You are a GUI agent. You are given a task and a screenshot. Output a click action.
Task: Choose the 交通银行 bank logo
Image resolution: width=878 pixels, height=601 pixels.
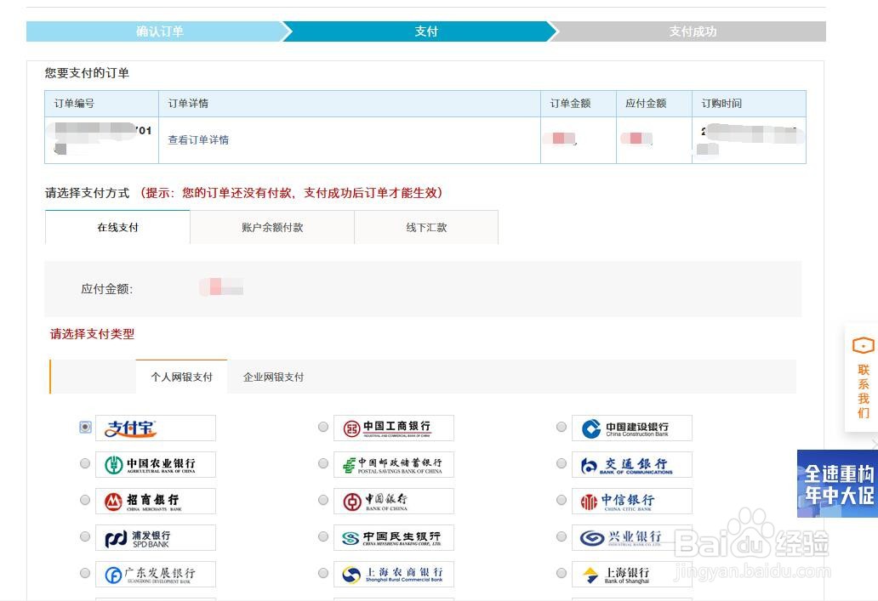(x=631, y=464)
